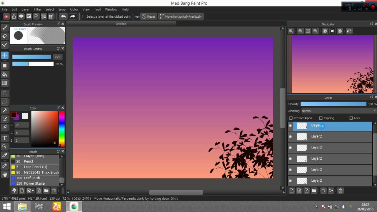Tick the Protect Alpha checkbox
Image resolution: width=377 pixels, height=212 pixels.
291,118
